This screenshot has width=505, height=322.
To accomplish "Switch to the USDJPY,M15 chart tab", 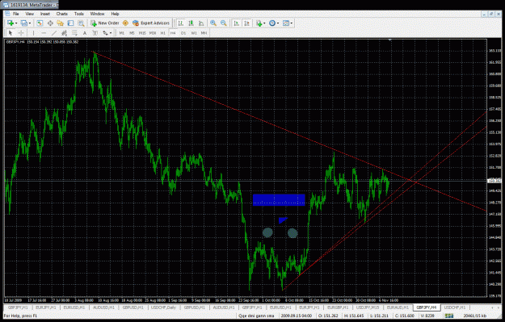I will tap(368, 307).
